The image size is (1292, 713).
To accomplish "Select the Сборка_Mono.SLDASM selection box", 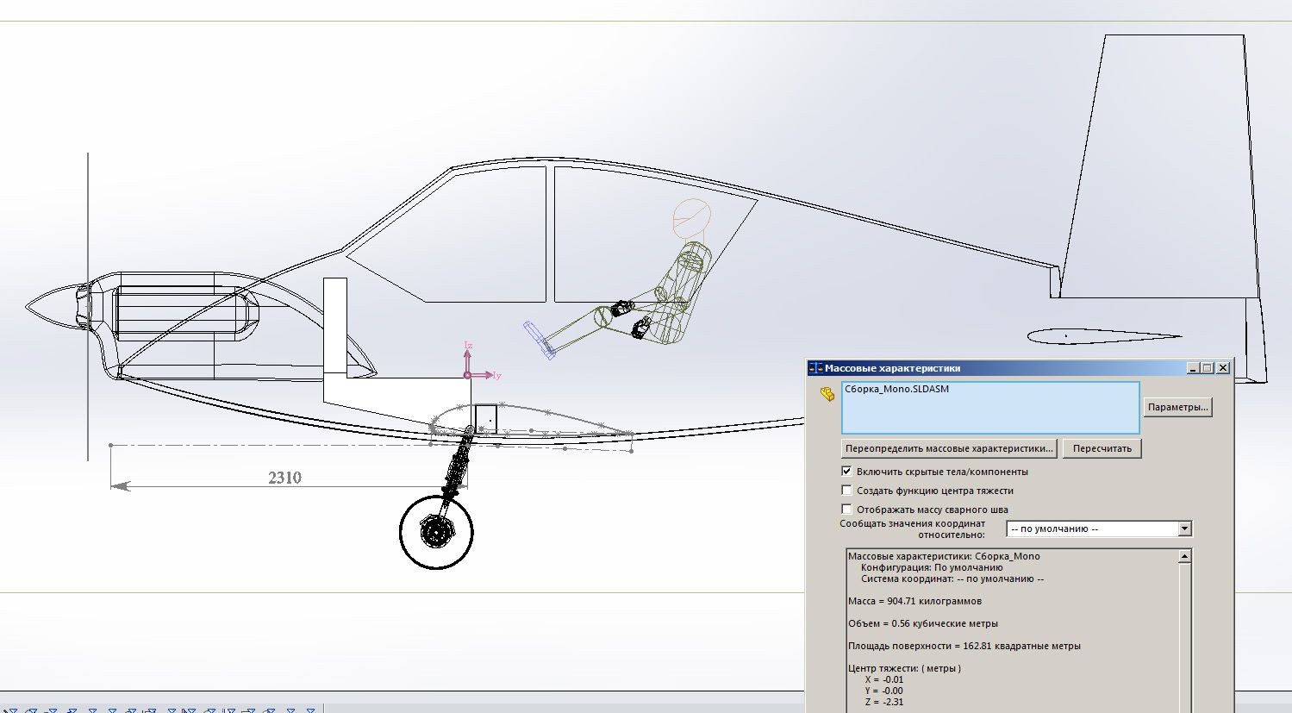I will [x=990, y=407].
